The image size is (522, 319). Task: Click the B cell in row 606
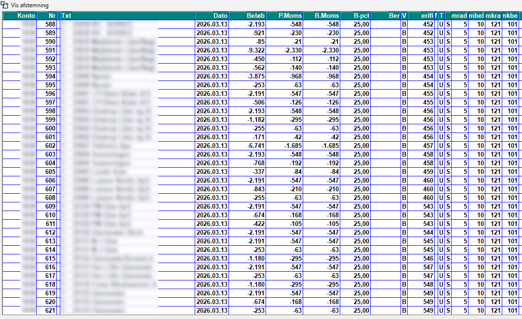click(404, 181)
